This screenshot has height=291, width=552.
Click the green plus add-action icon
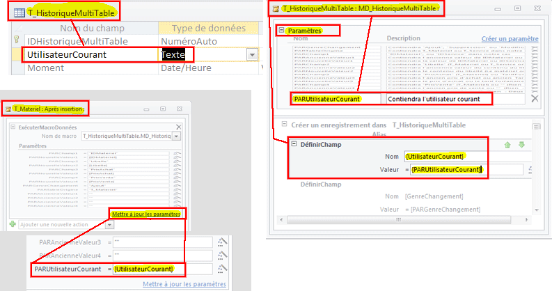point(13,224)
